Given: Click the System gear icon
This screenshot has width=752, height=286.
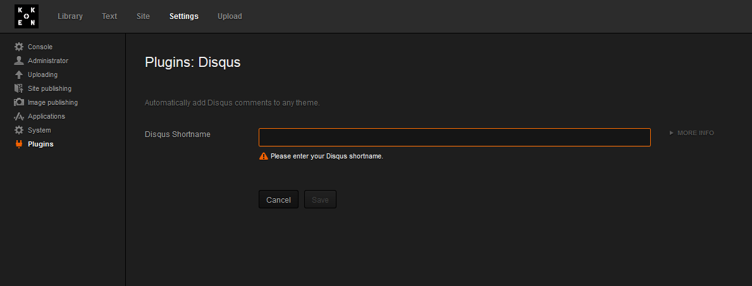Looking at the screenshot, I should pyautogui.click(x=19, y=130).
